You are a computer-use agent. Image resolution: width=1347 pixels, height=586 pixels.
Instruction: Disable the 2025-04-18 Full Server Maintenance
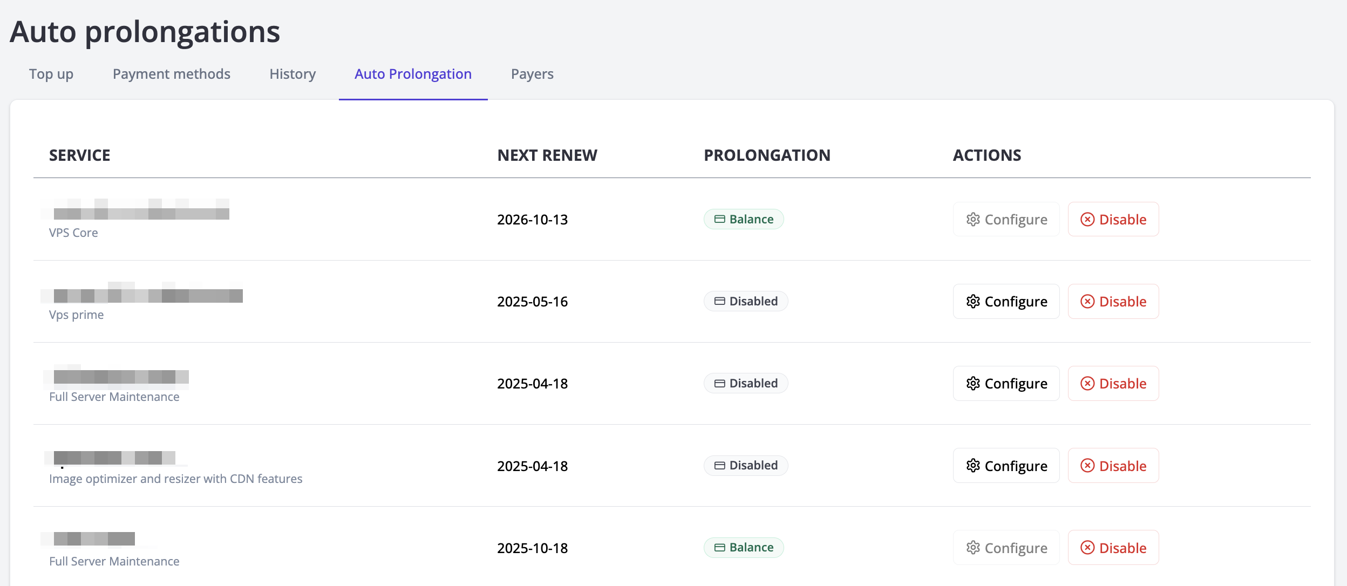pos(1113,384)
